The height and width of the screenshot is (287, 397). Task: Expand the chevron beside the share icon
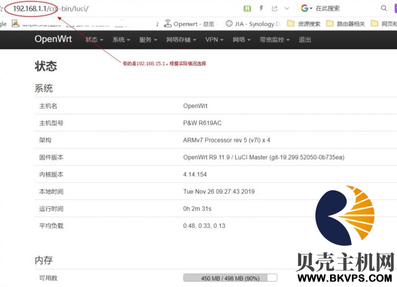click(x=287, y=8)
